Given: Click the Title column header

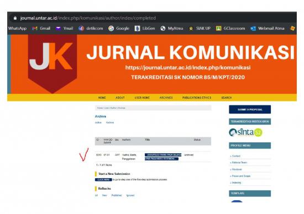Looking at the screenshot, I should 148,140.
